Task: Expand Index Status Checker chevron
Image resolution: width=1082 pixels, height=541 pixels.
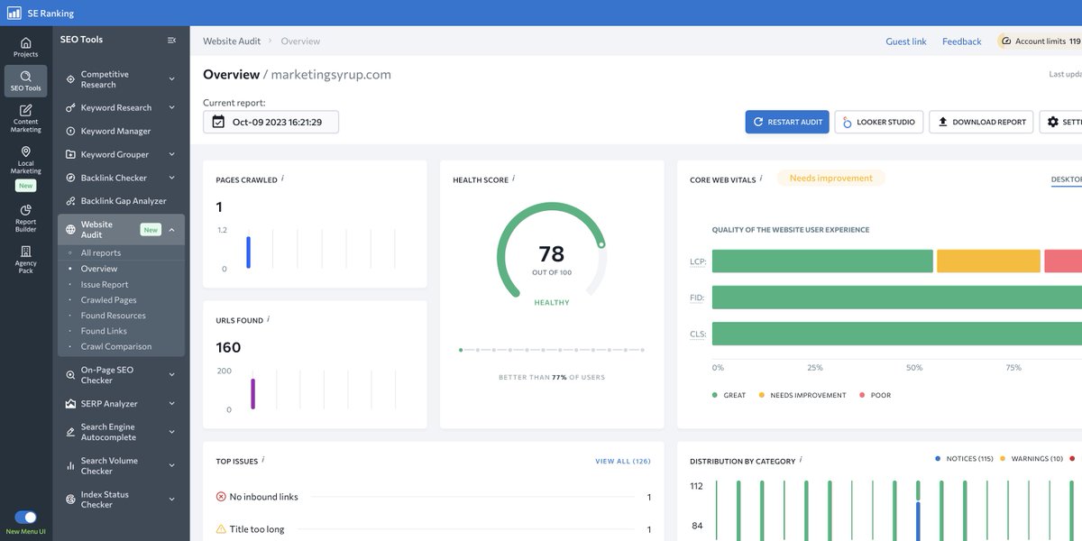Action: tap(171, 499)
